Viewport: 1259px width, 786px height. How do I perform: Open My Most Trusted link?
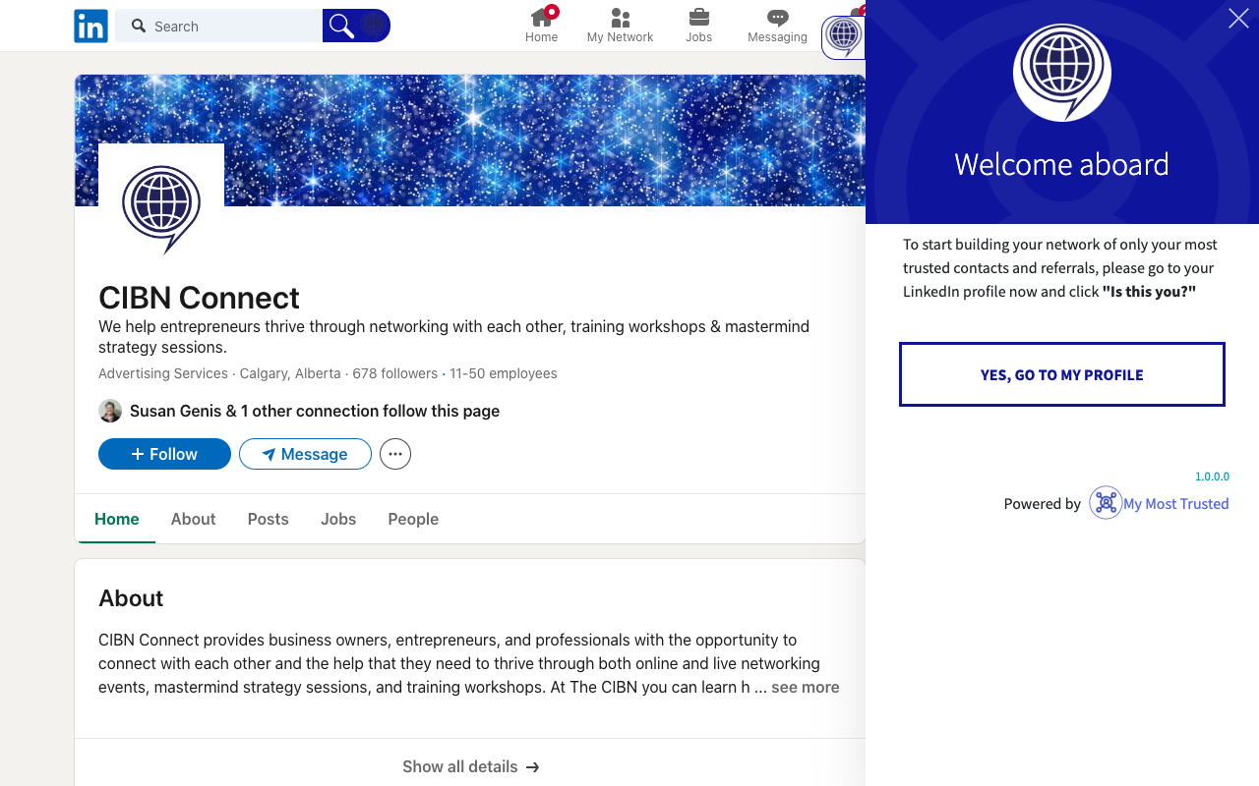[x=1176, y=503]
